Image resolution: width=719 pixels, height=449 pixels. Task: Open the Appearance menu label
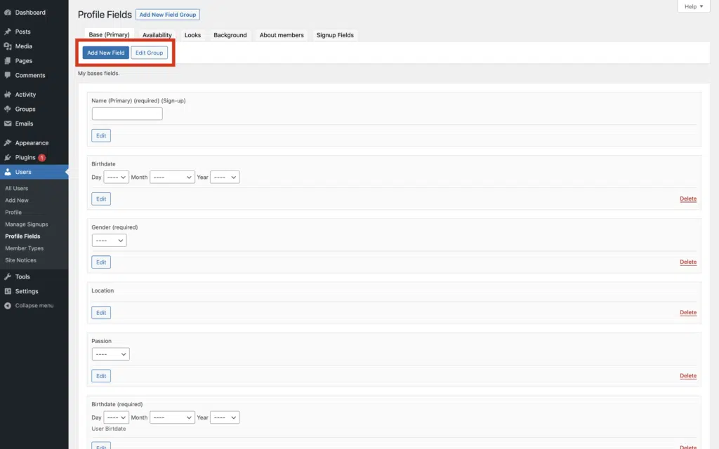[32, 143]
